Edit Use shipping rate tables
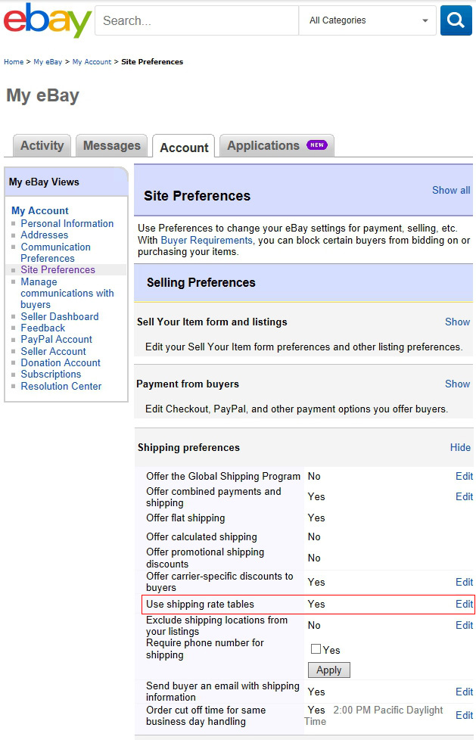 pyautogui.click(x=464, y=604)
